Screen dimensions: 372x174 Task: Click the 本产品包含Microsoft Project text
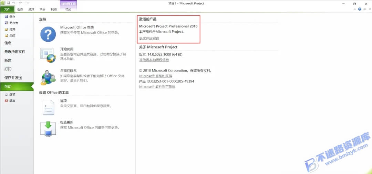161,32
